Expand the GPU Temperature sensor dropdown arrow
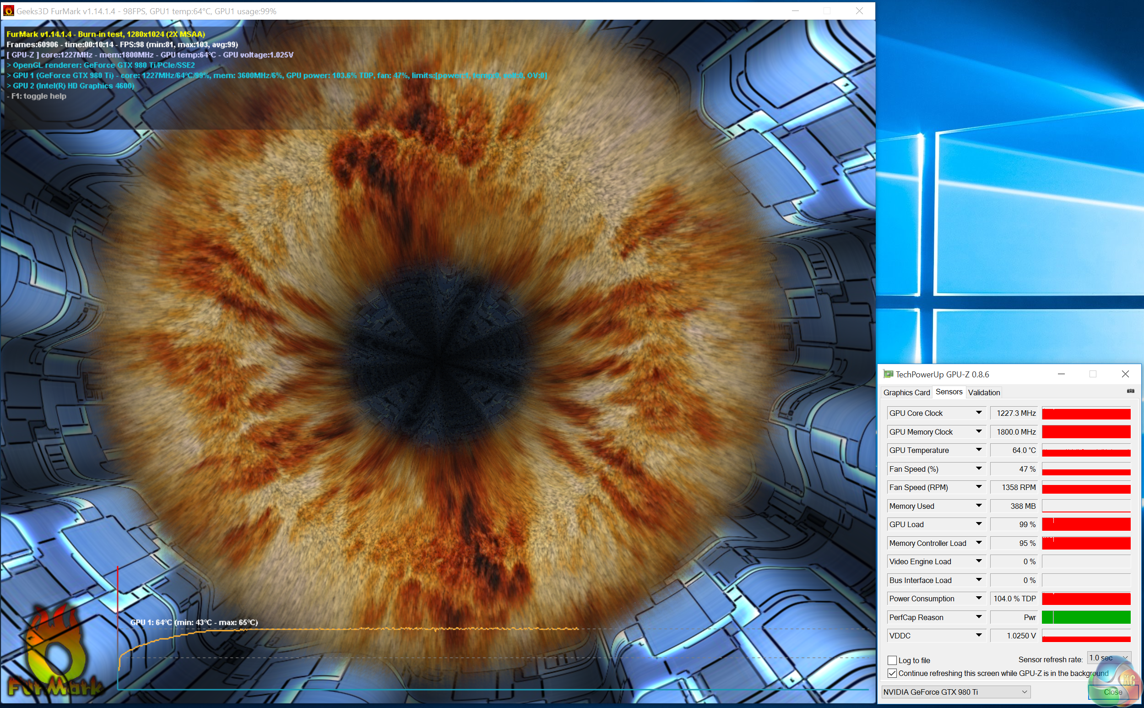 (x=979, y=450)
